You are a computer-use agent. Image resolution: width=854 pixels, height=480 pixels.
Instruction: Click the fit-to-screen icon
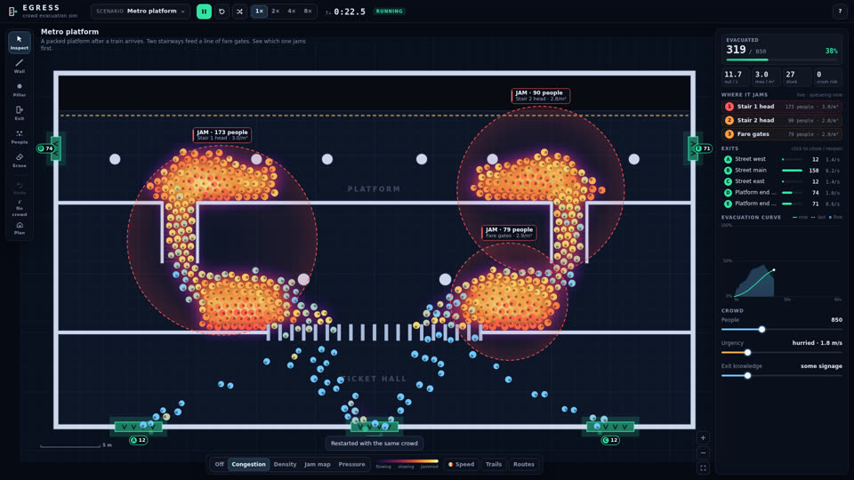pos(703,468)
